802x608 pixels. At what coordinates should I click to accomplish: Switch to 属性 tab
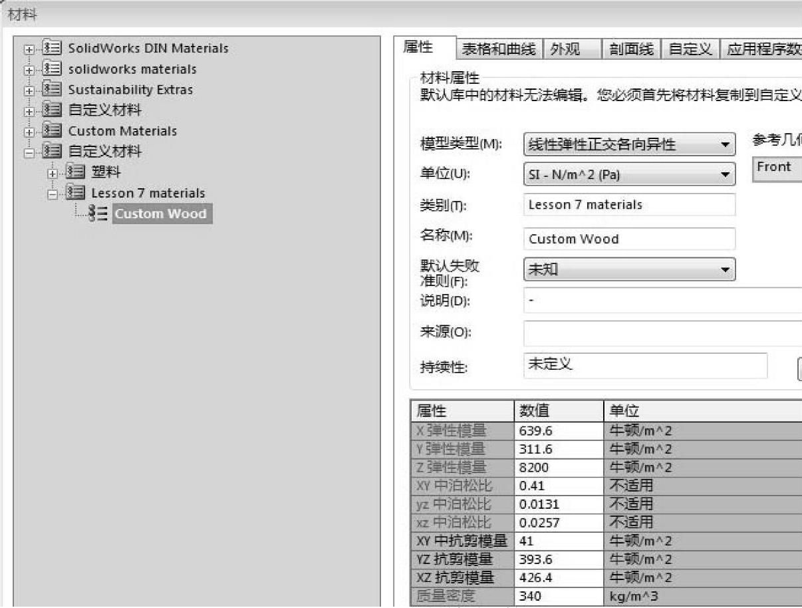click(425, 48)
